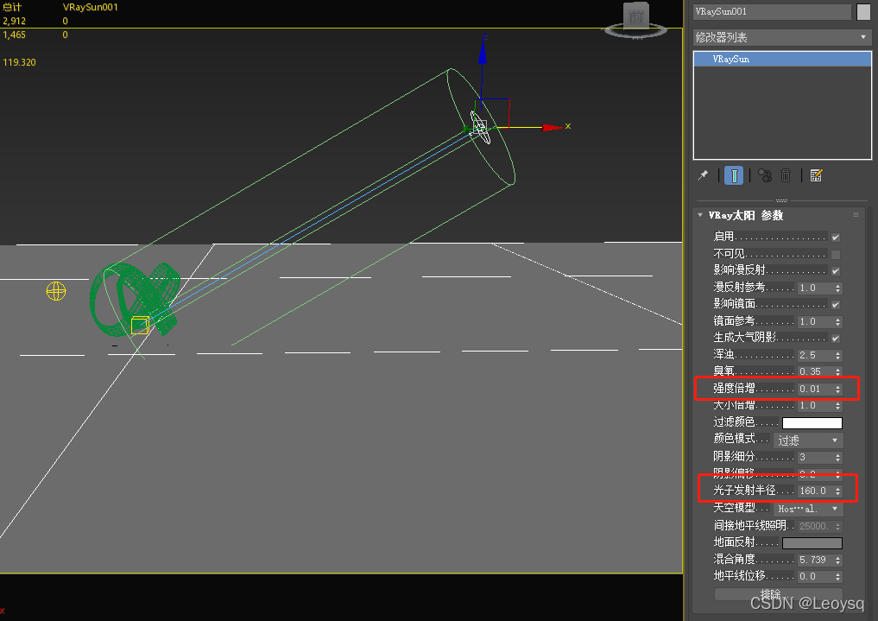This screenshot has width=878, height=621.
Task: Click the 2,912 count text
Action: tap(14, 21)
